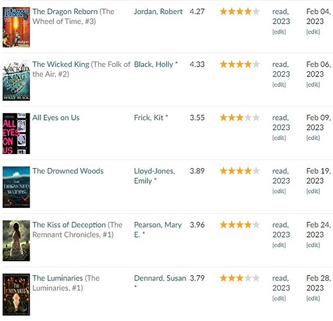Set The Wicked King rating to one star

[223, 64]
